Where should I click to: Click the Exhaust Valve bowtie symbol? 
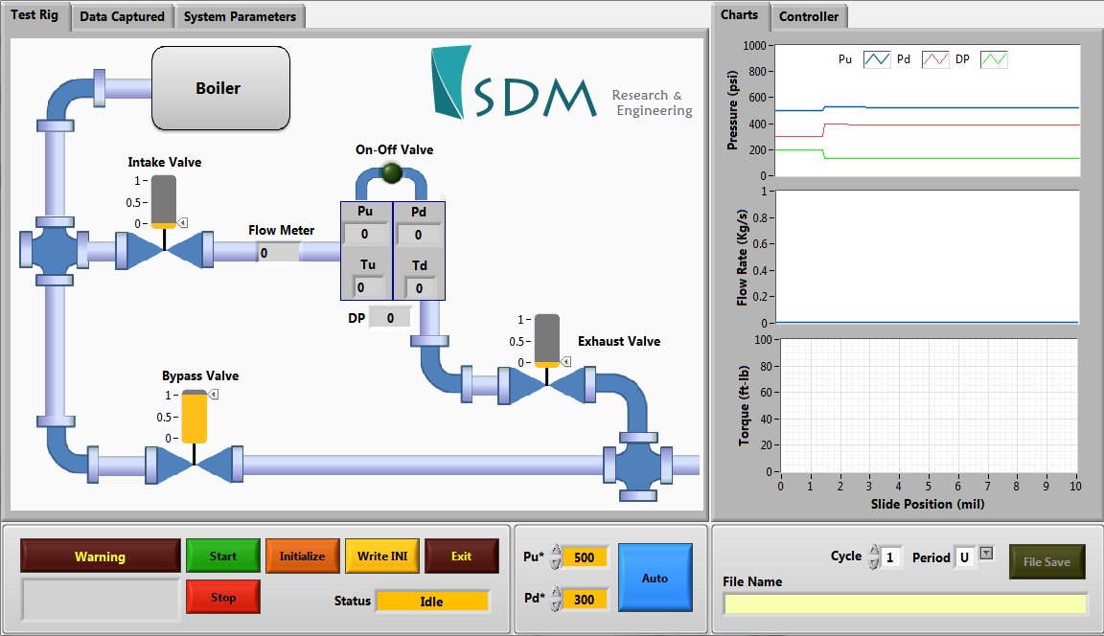[546, 385]
